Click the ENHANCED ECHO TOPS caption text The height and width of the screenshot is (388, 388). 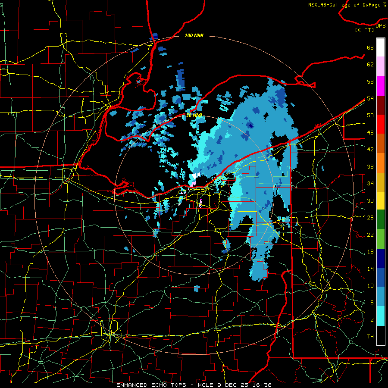click(151, 385)
